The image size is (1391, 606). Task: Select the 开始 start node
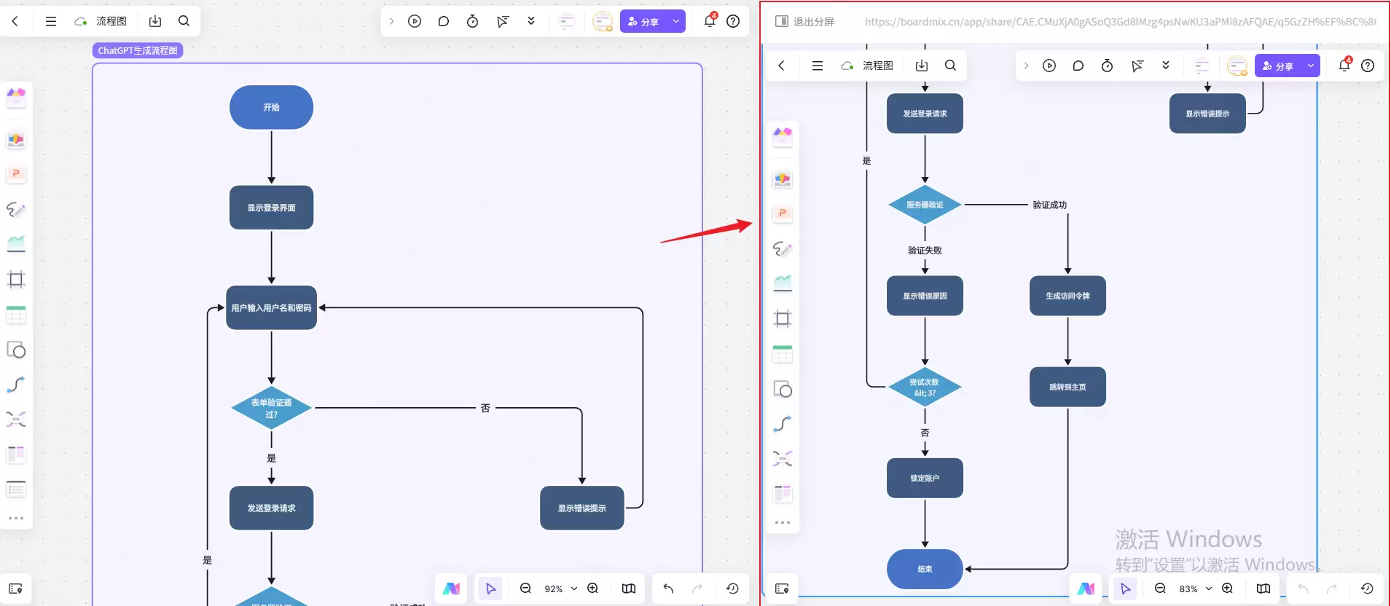click(271, 107)
